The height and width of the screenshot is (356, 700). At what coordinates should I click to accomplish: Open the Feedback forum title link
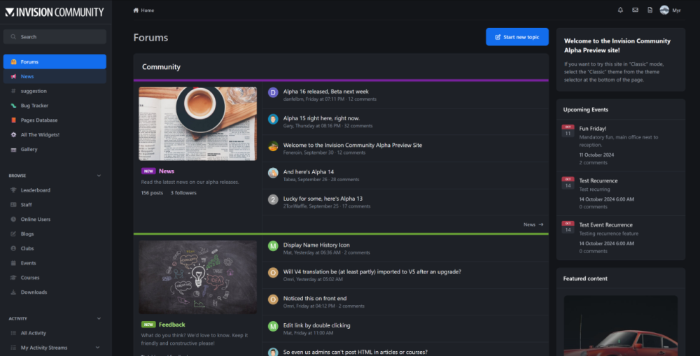tap(172, 325)
